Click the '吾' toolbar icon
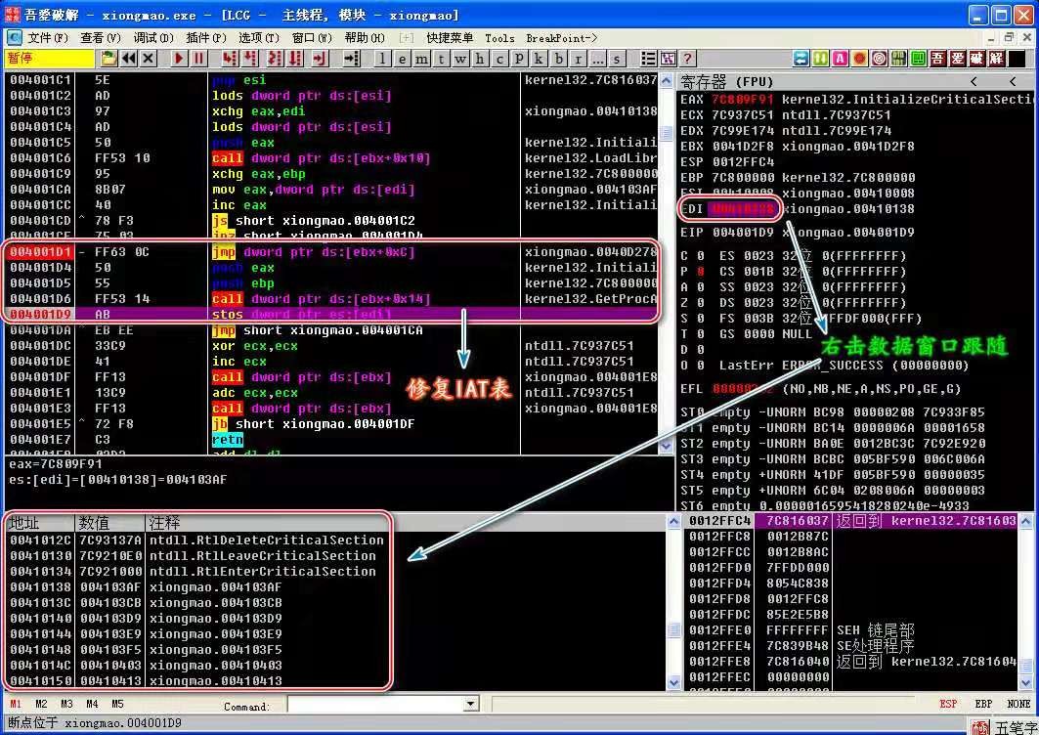The image size is (1039, 735). [x=937, y=59]
